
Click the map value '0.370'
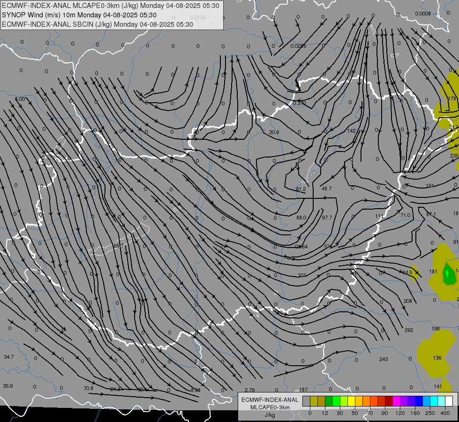(x=299, y=103)
